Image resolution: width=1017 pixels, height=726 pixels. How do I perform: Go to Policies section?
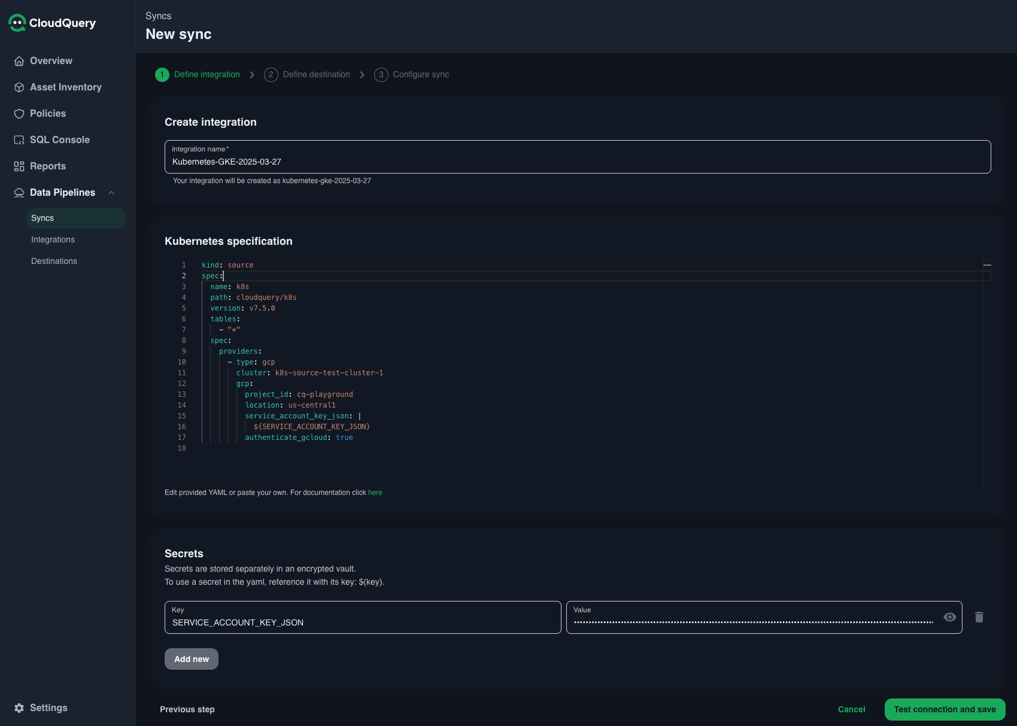(x=48, y=114)
